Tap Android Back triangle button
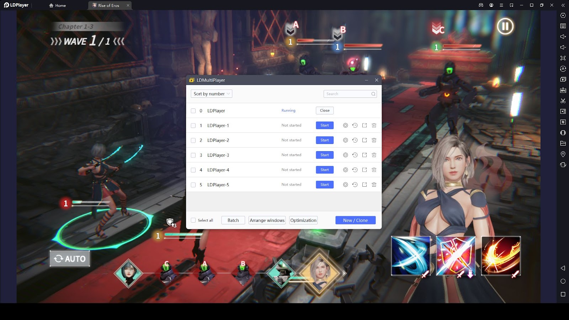This screenshot has width=569, height=320. 563,268
